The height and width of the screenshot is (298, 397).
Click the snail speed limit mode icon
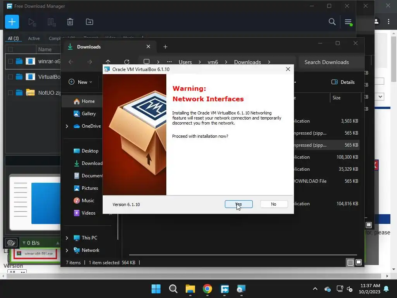(x=11, y=243)
